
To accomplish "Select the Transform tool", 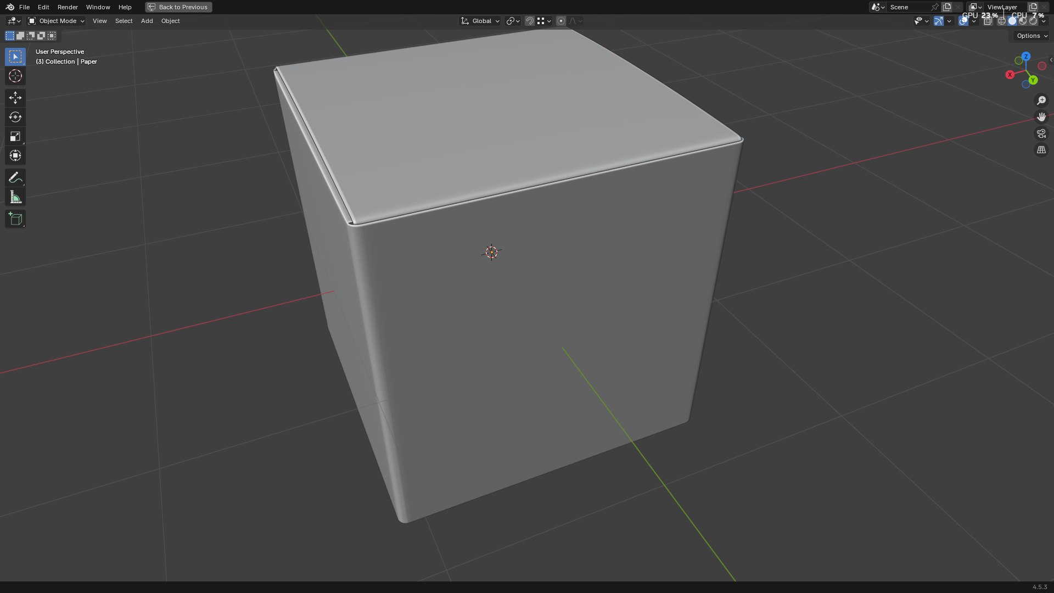I will [x=15, y=155].
